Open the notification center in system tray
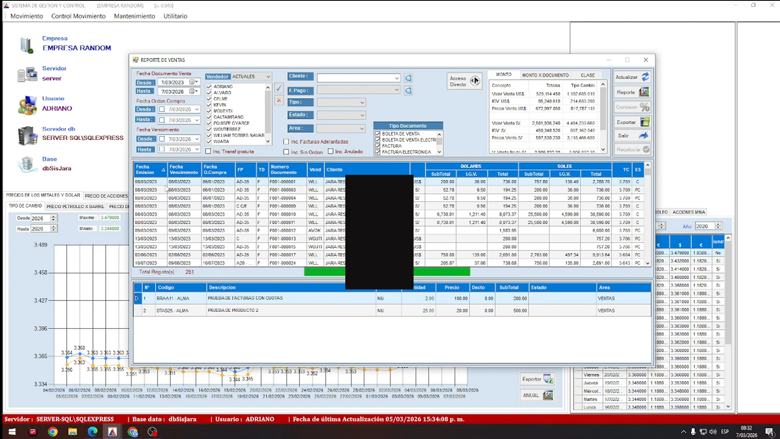 (x=769, y=432)
